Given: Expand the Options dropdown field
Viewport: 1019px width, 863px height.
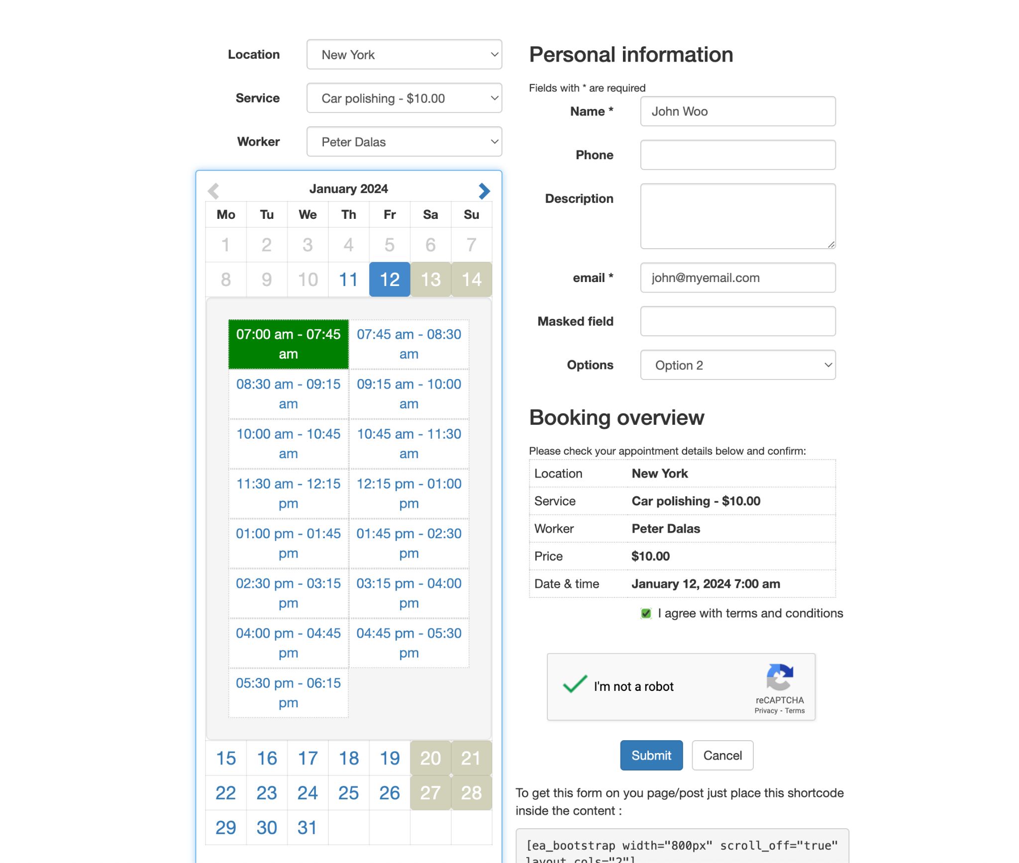Looking at the screenshot, I should pos(739,366).
